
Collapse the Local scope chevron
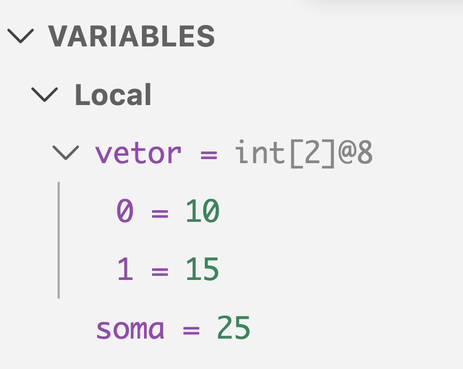(x=44, y=95)
